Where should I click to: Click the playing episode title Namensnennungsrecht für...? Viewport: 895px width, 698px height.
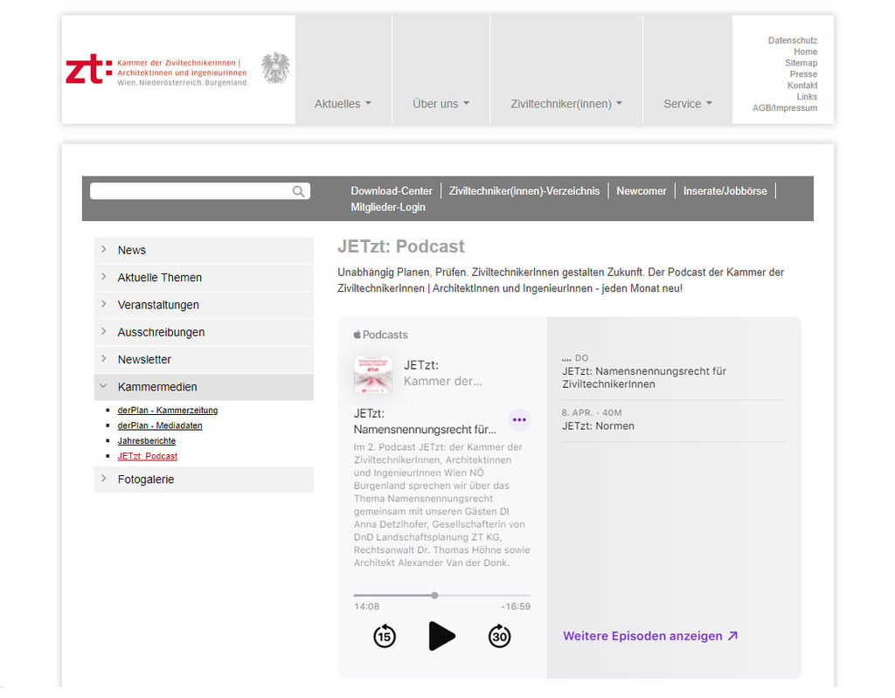425,422
